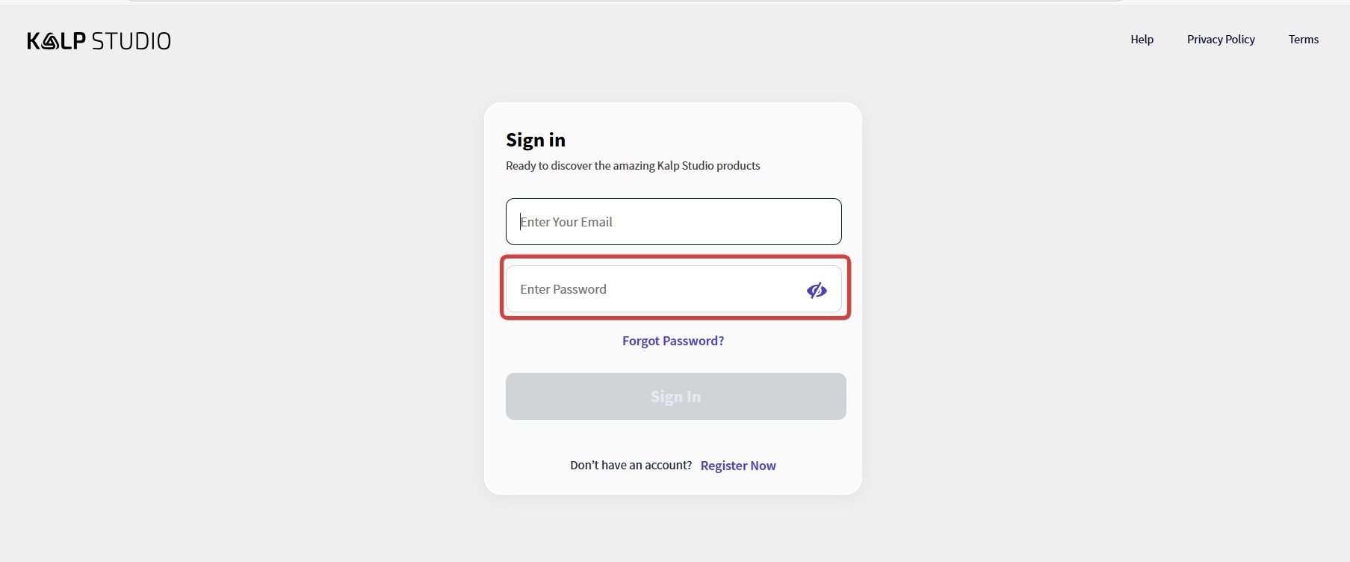
Task: Go to the Terms page
Action: (1303, 40)
